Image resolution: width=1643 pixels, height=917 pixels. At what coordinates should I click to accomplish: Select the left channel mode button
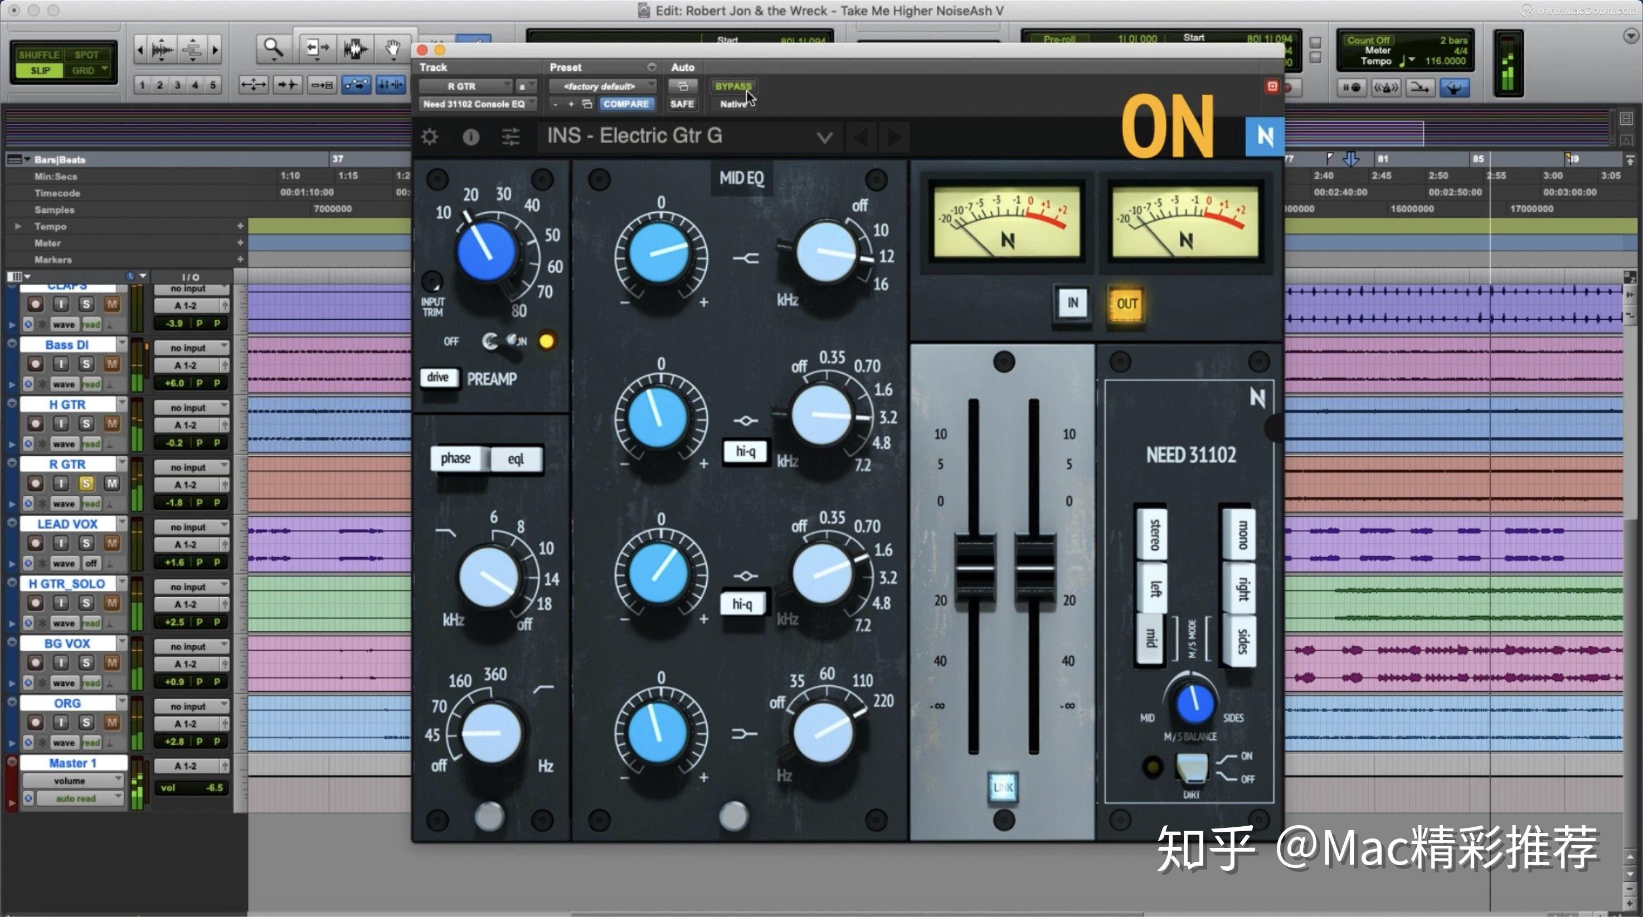tap(1154, 588)
